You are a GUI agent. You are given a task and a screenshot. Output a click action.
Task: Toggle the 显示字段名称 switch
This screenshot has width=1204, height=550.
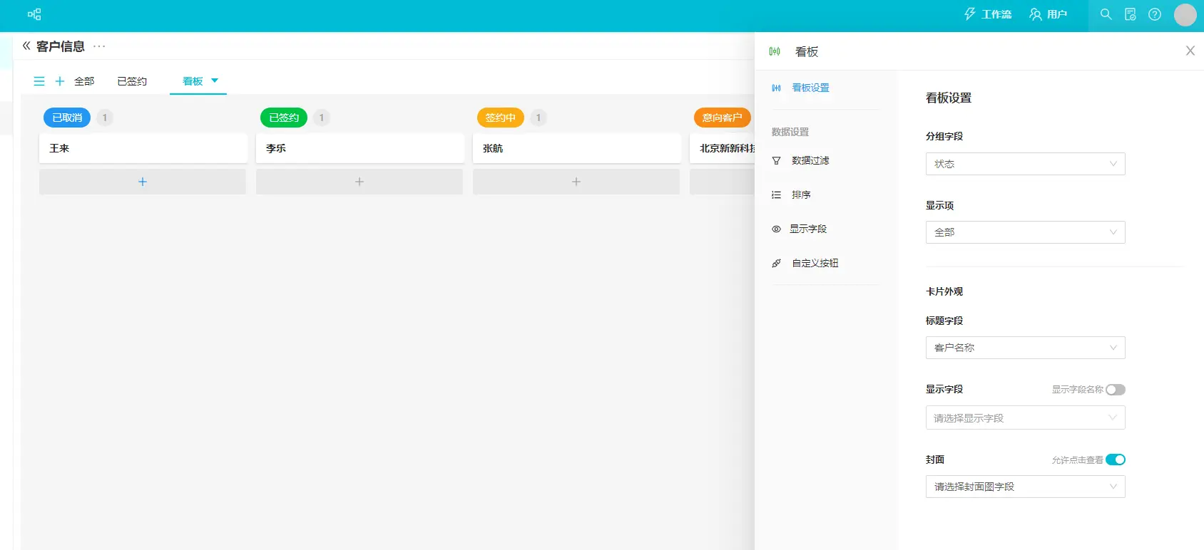coord(1116,390)
